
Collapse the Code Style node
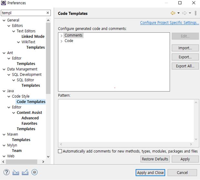click(x=9, y=96)
